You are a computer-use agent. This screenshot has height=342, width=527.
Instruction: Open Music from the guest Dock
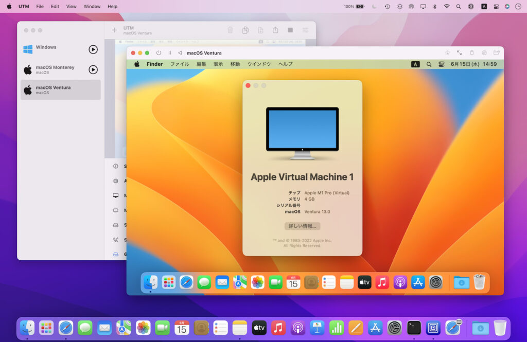point(382,282)
